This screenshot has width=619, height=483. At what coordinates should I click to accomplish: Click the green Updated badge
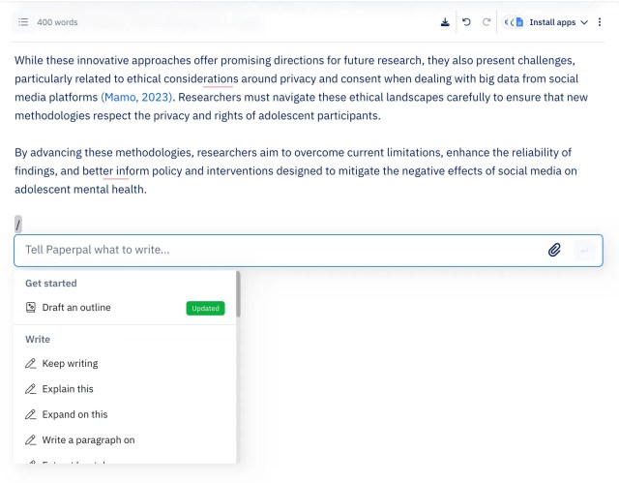(x=205, y=308)
